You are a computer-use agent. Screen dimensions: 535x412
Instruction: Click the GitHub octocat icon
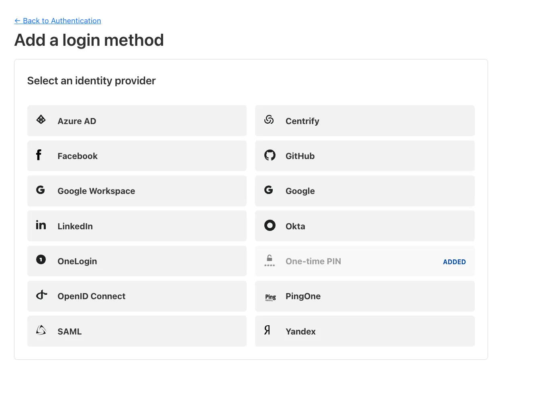point(270,155)
